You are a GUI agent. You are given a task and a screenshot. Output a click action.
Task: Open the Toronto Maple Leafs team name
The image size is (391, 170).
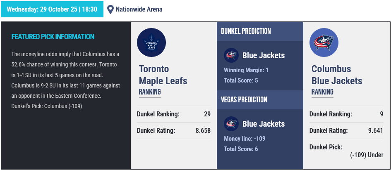click(x=163, y=75)
